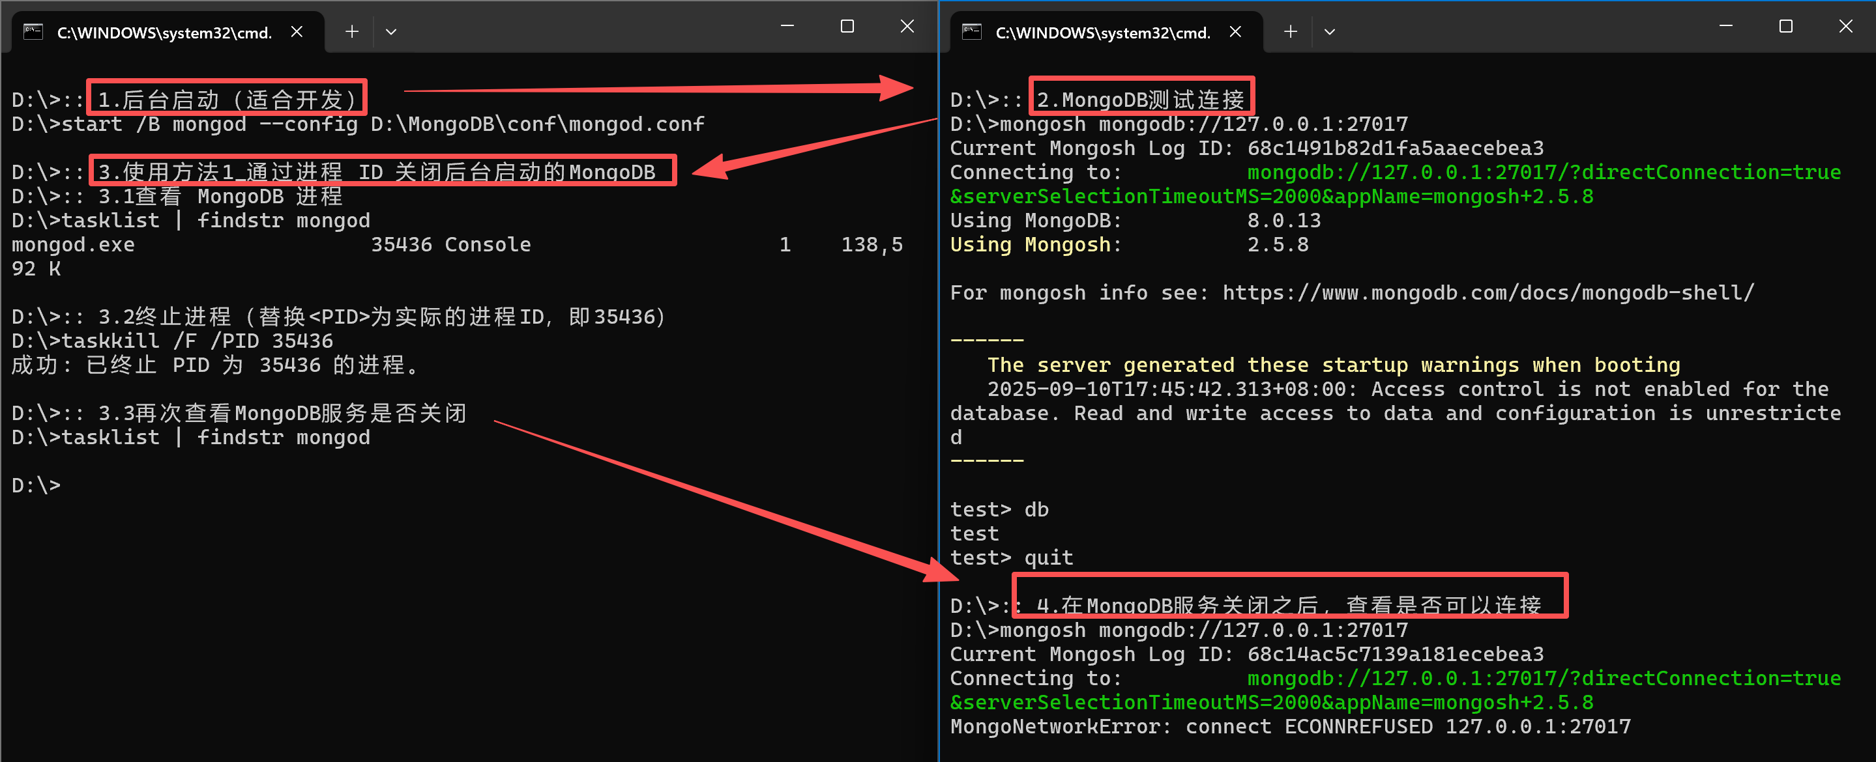The image size is (1876, 762).
Task: Expand the right terminal's profile dropdown
Action: coord(1330,32)
